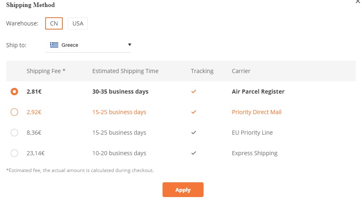Choose the 8,36€ EU Priority Line radio option
Screen dimensions: 362x202
coord(14,133)
